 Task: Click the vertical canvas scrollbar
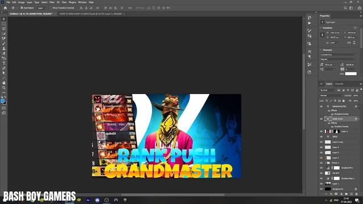303,92
